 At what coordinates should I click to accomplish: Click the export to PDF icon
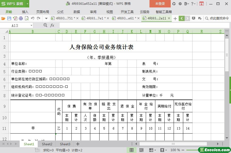[15, 18]
